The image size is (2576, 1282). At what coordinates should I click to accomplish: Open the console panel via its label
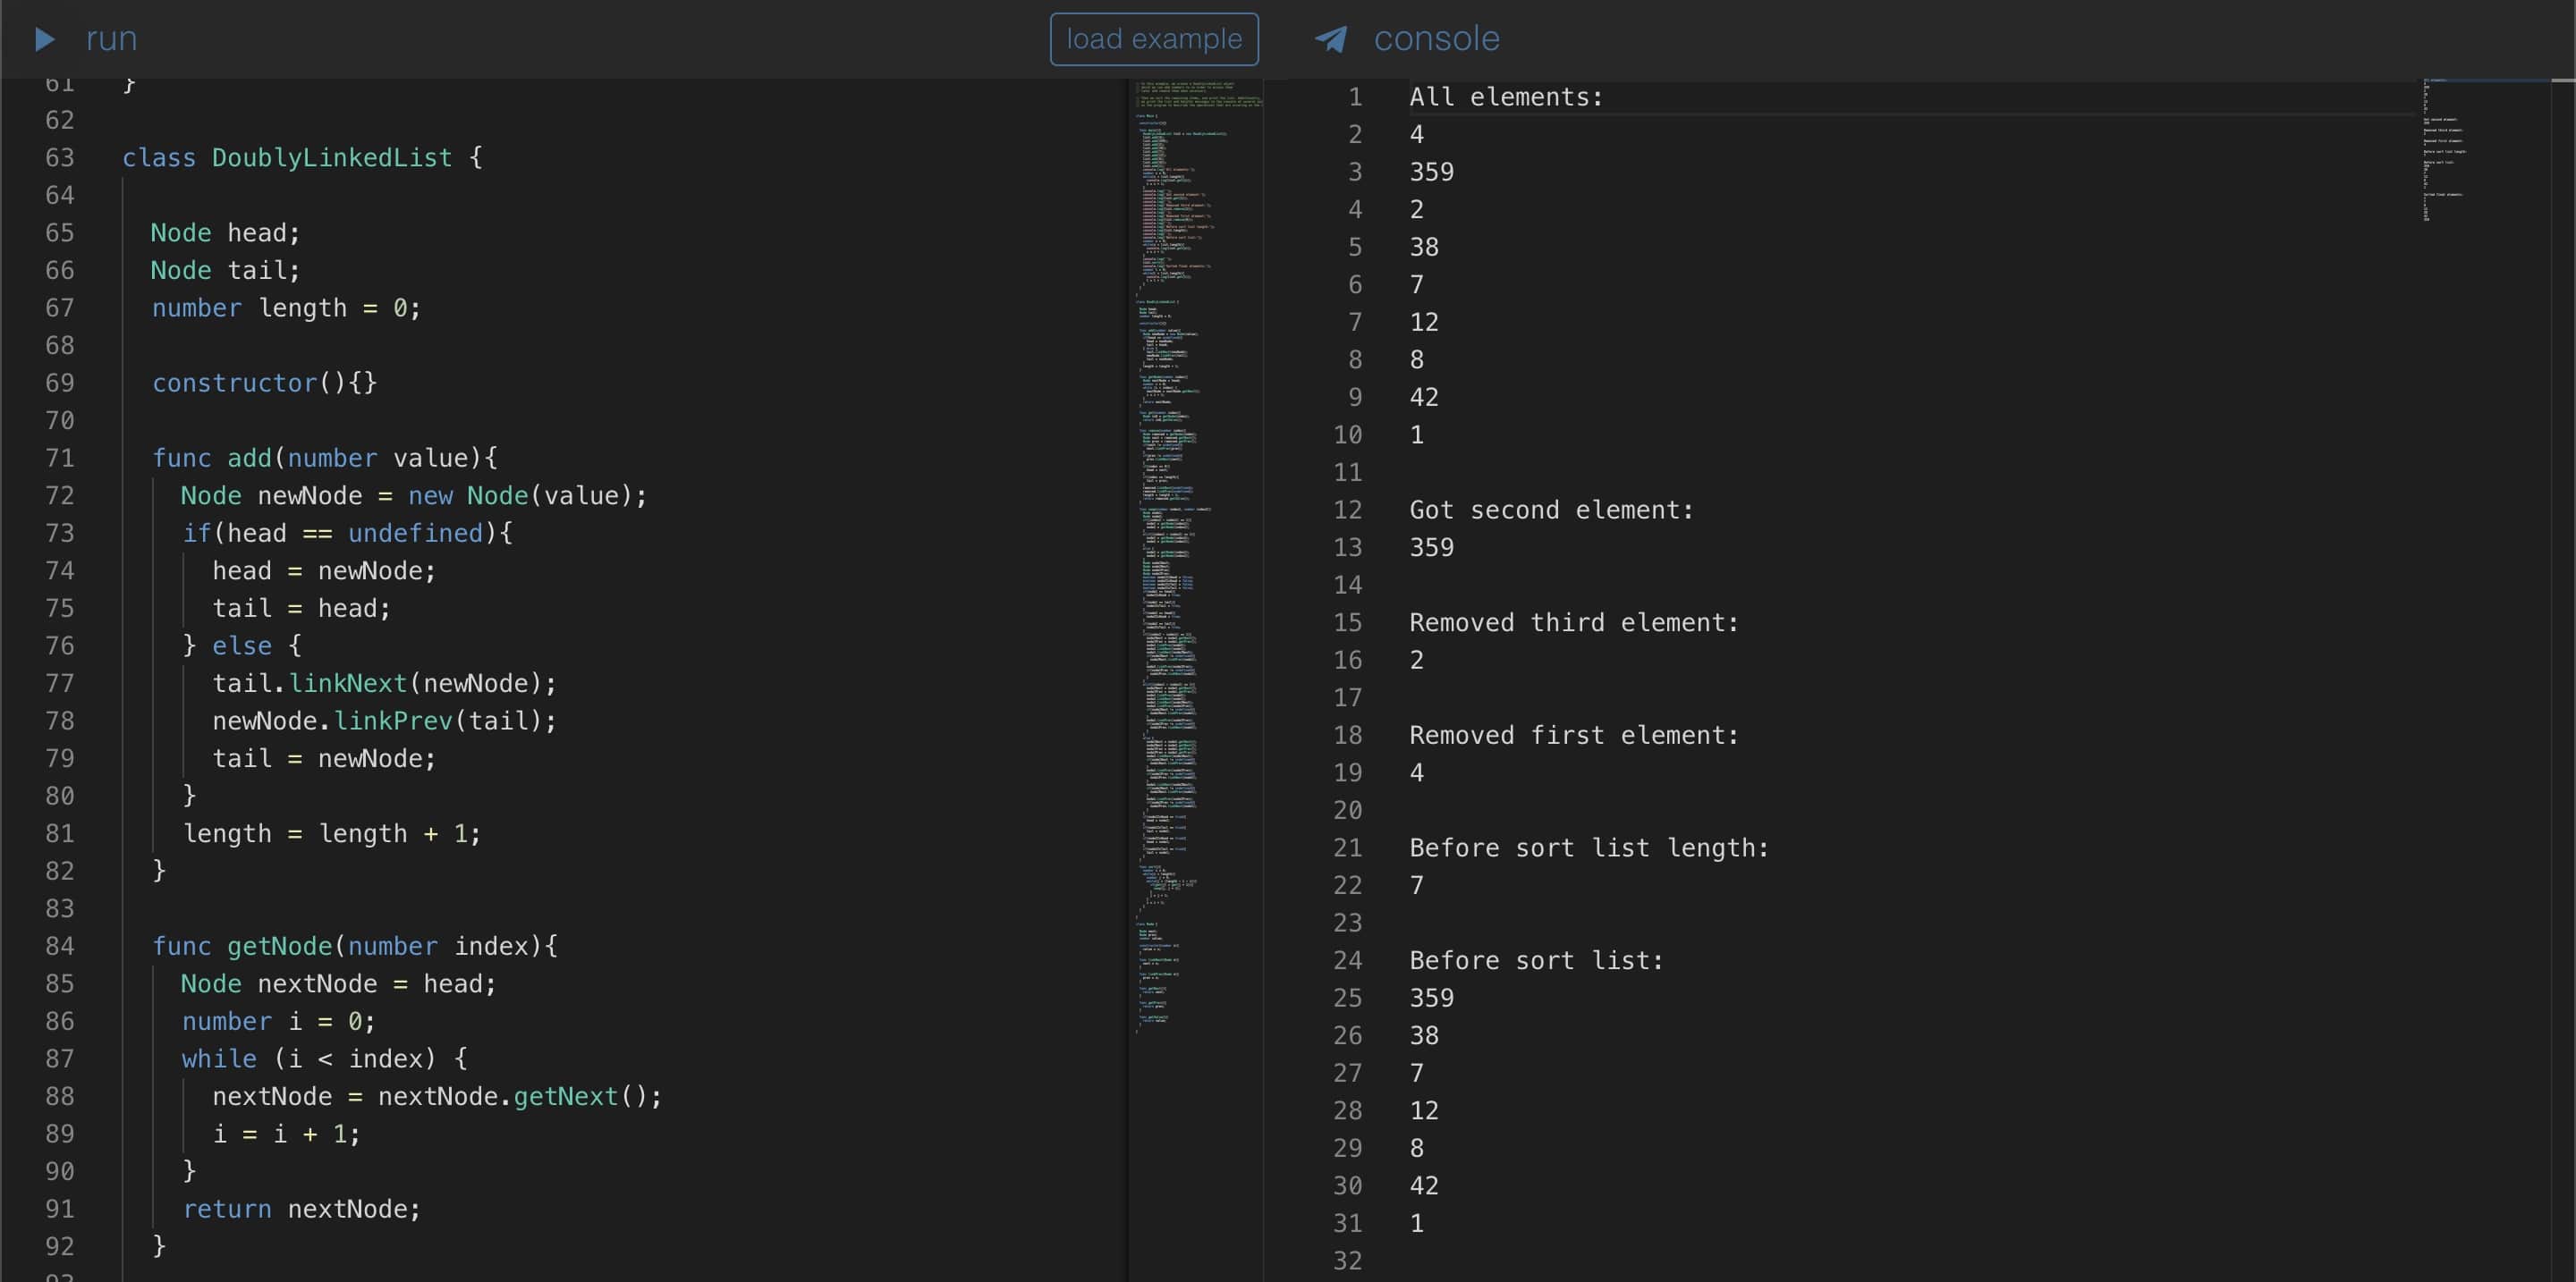pos(1437,38)
